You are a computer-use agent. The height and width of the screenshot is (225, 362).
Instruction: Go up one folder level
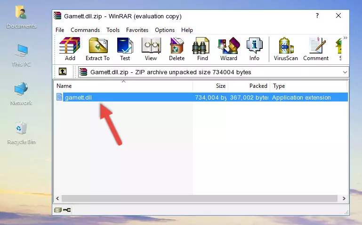pos(63,71)
